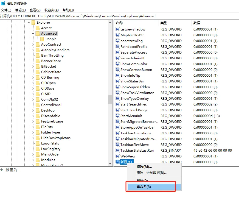Click the StartMenuInit value icon

(118, 116)
